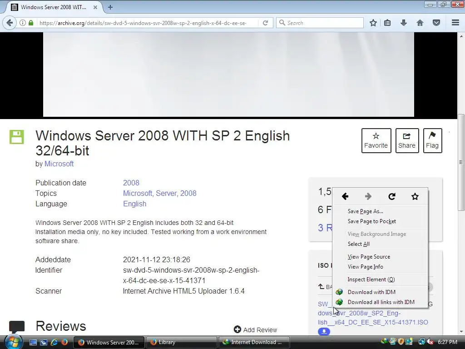This screenshot has height=349, width=465.
Task: Choose Download with IDM
Action: [371, 292]
